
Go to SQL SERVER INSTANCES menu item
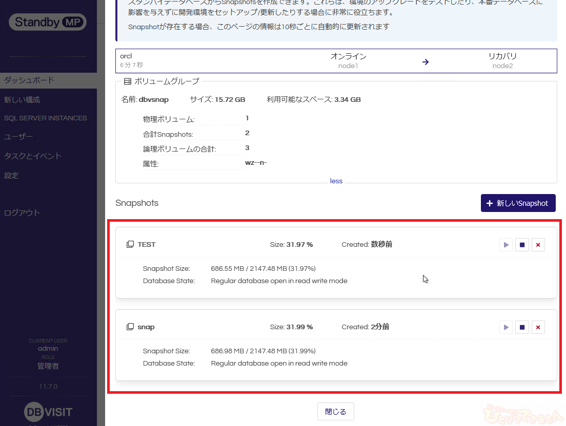point(46,118)
